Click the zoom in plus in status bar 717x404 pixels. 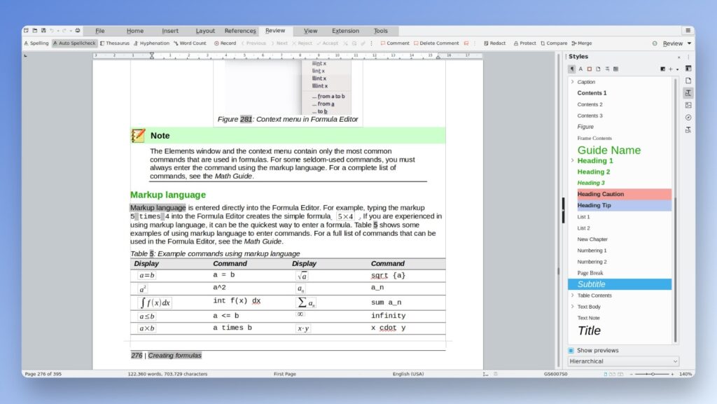pyautogui.click(x=672, y=374)
